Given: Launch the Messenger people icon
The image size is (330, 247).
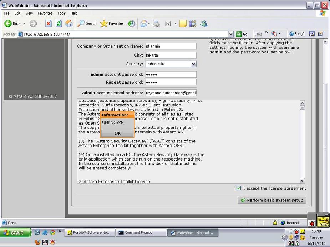Looking at the screenshot, I should coord(203,23).
